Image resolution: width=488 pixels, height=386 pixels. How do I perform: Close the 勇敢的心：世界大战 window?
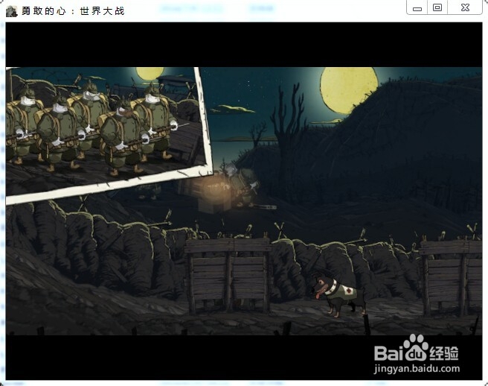(465, 7)
